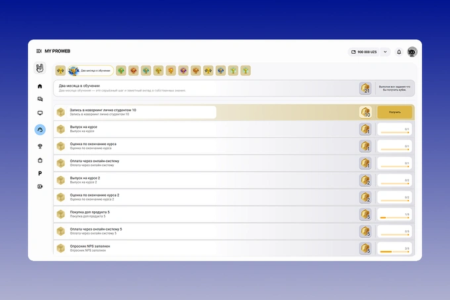Screen dimensions: 450x300
Task: Click the letter P sidebar icon
Action: point(40,174)
